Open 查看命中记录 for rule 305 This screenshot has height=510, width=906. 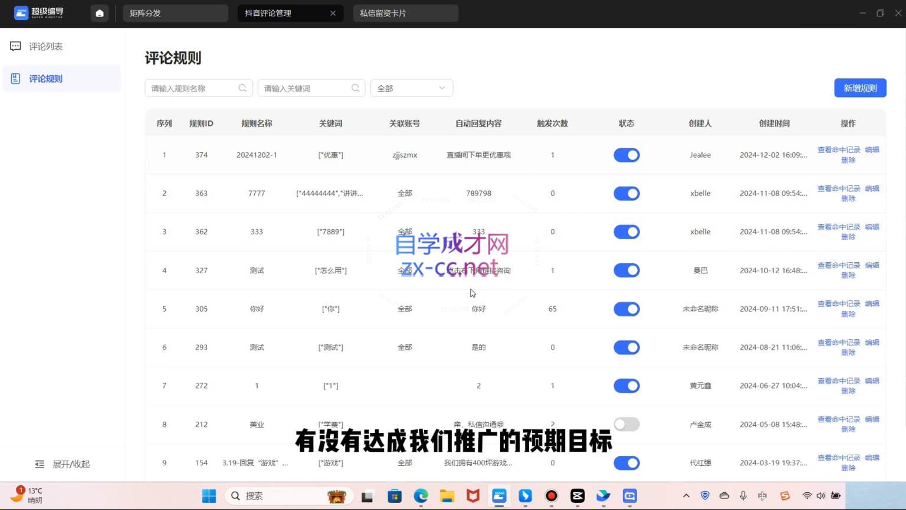(838, 303)
